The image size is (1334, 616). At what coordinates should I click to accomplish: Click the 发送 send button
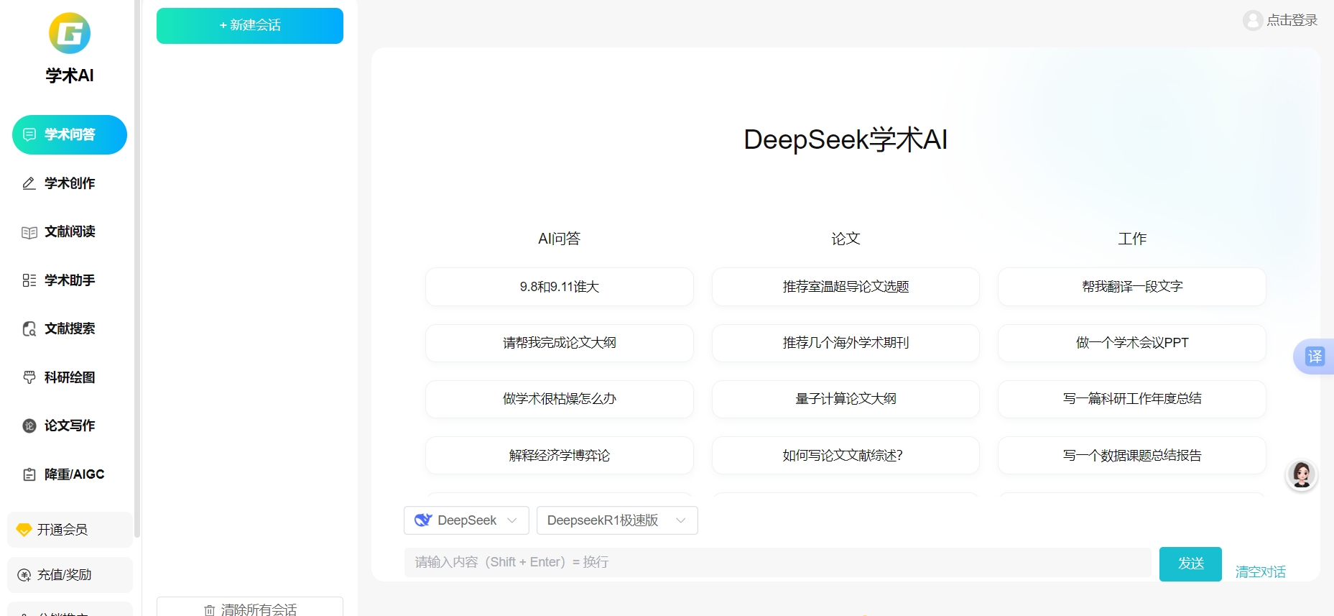pos(1190,564)
